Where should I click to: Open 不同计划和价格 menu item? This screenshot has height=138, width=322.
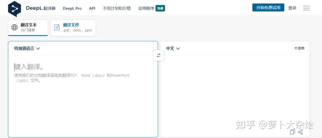(x=117, y=8)
